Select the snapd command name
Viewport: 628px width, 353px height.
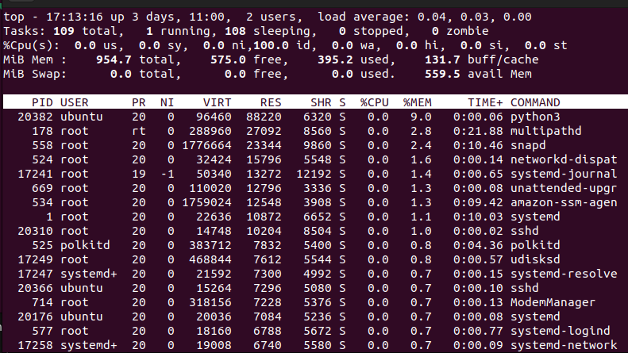click(x=528, y=145)
